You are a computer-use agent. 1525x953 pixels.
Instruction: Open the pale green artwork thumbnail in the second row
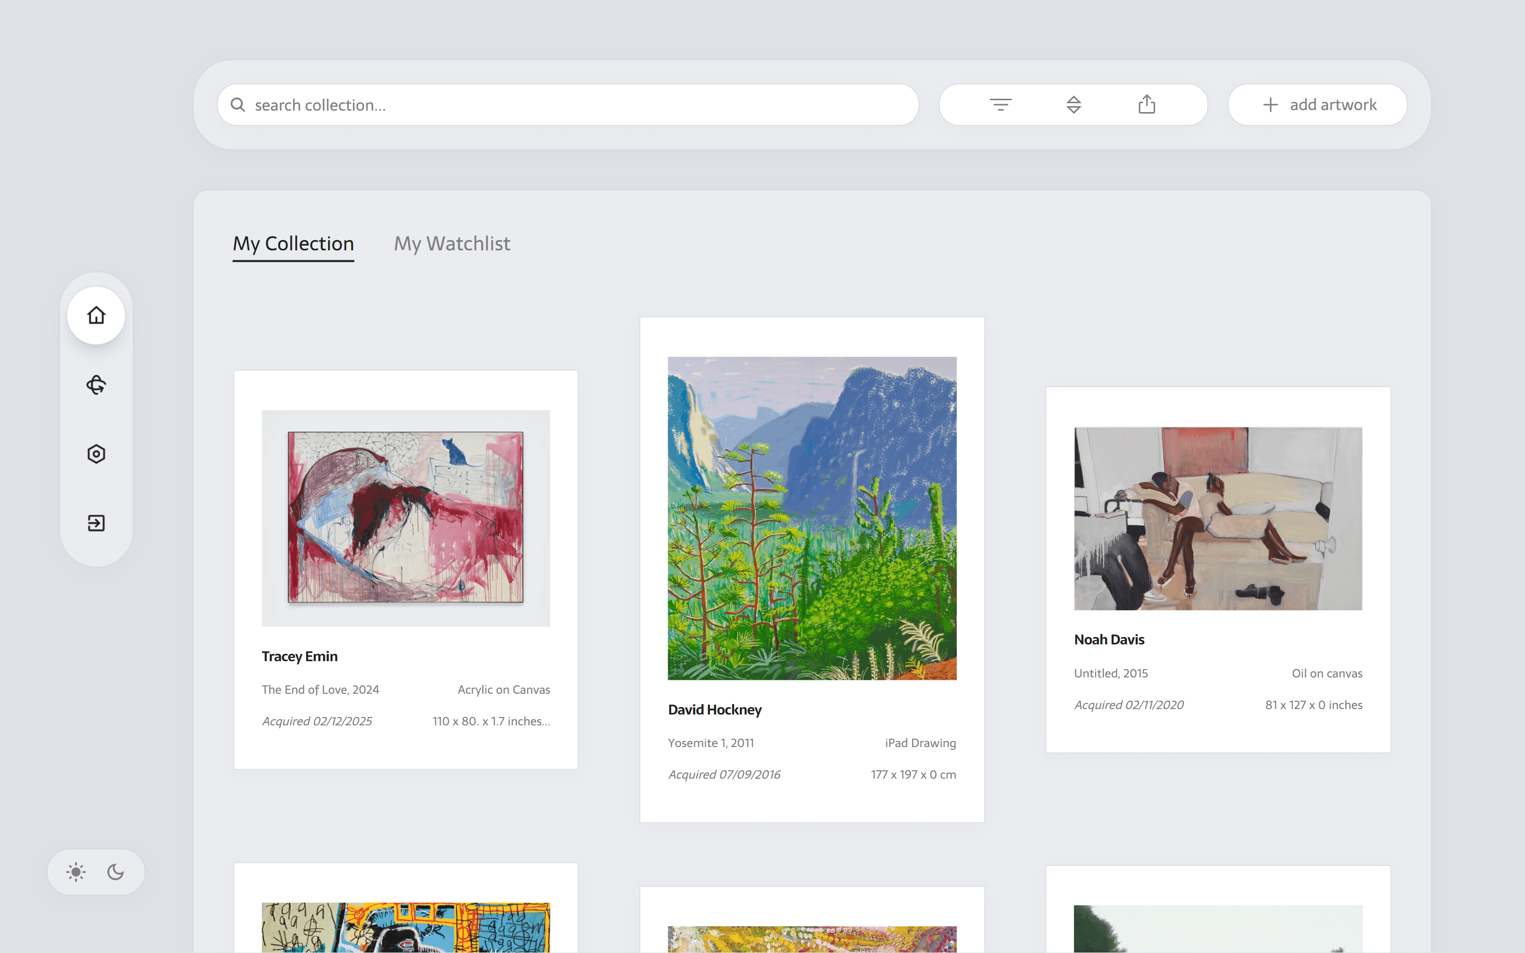[1218, 929]
